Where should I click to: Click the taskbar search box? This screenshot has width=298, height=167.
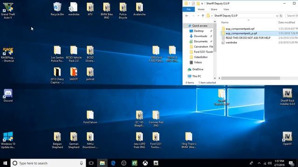point(48,163)
